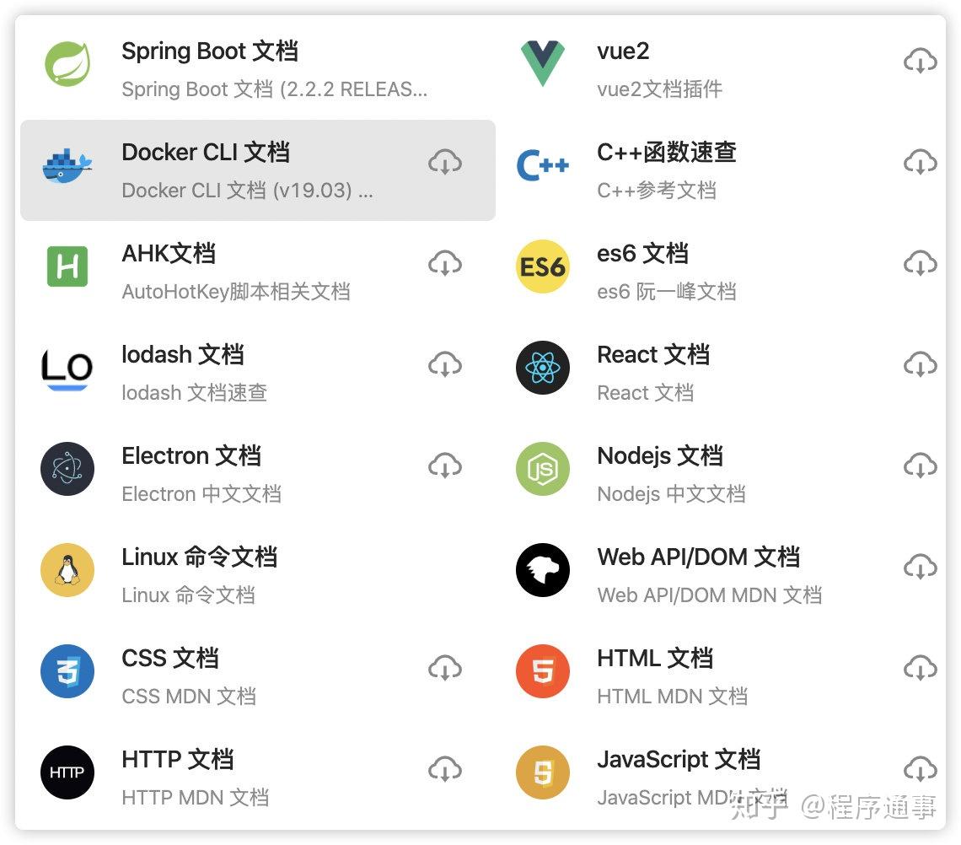Select the JavaScript logo icon

click(542, 772)
